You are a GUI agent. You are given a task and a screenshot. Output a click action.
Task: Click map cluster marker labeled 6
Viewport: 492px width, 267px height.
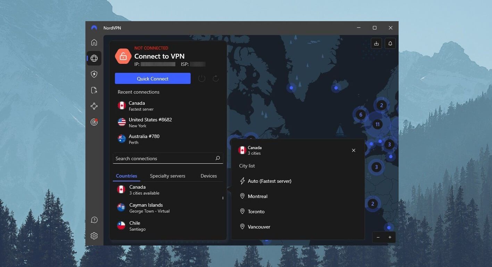[361, 114]
